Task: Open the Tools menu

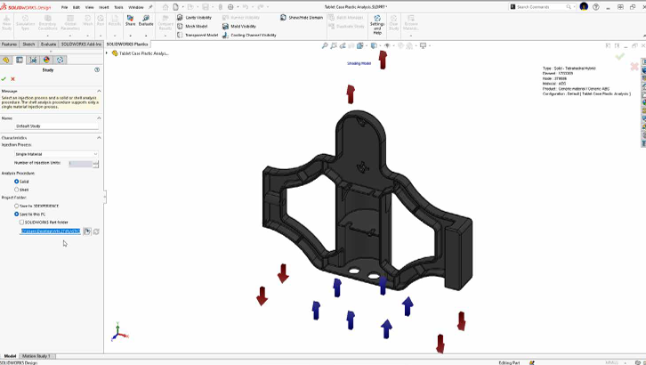Action: [x=118, y=7]
